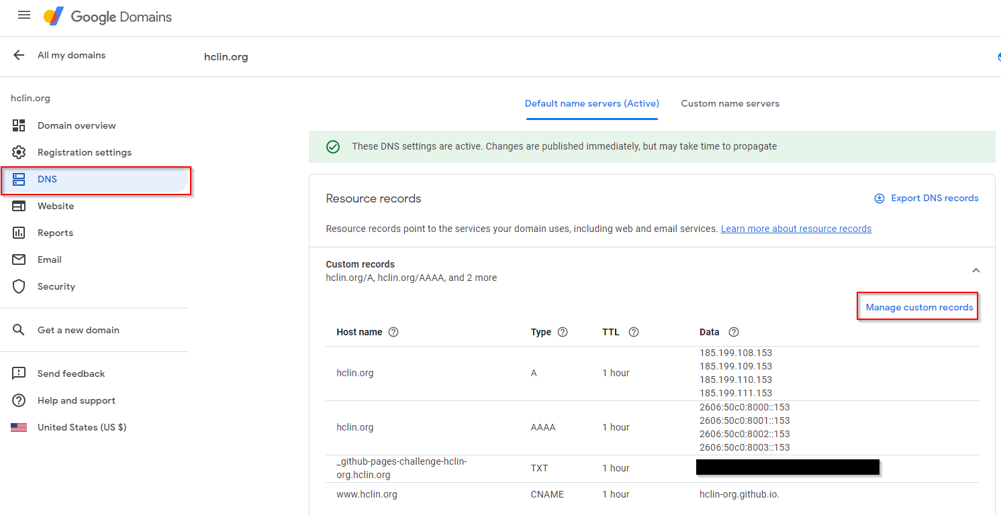Click the help icon next to Host name
The image size is (1001, 515).
393,332
